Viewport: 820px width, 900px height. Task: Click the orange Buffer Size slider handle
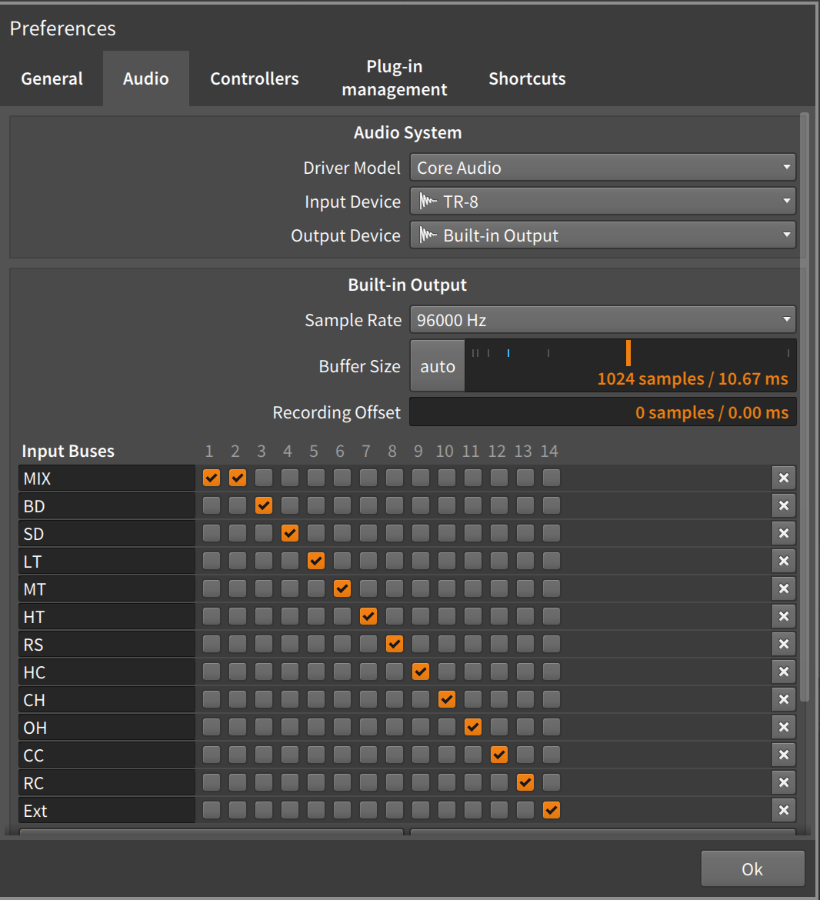coord(628,353)
